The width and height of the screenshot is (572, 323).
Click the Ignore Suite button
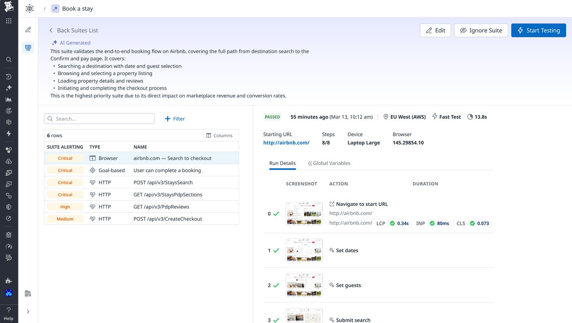481,30
